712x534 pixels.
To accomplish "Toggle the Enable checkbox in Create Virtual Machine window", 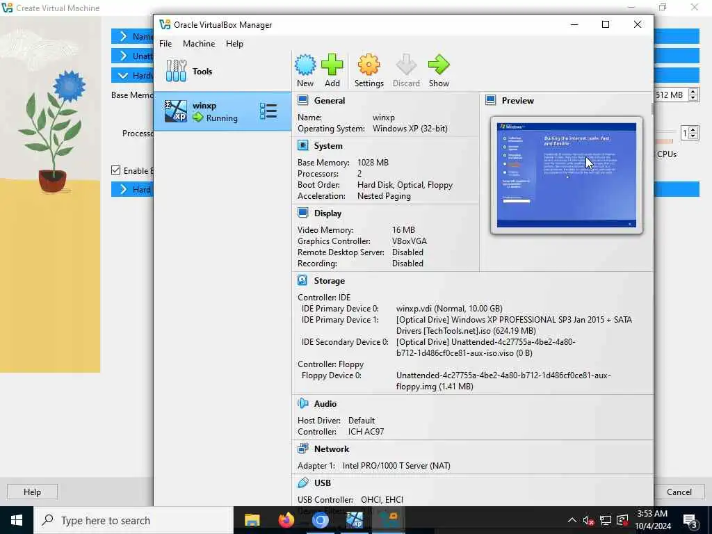I will (x=116, y=170).
